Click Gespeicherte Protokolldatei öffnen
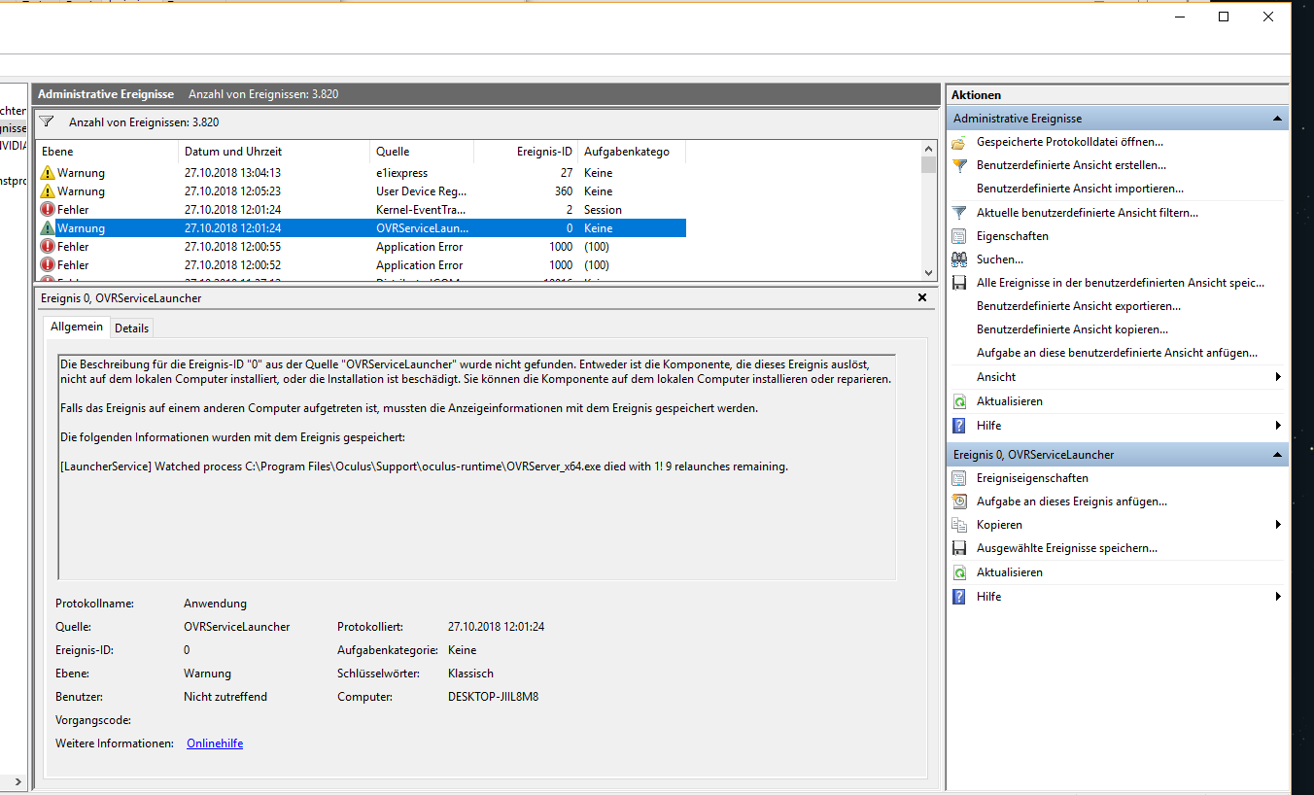1314x795 pixels. [1070, 142]
